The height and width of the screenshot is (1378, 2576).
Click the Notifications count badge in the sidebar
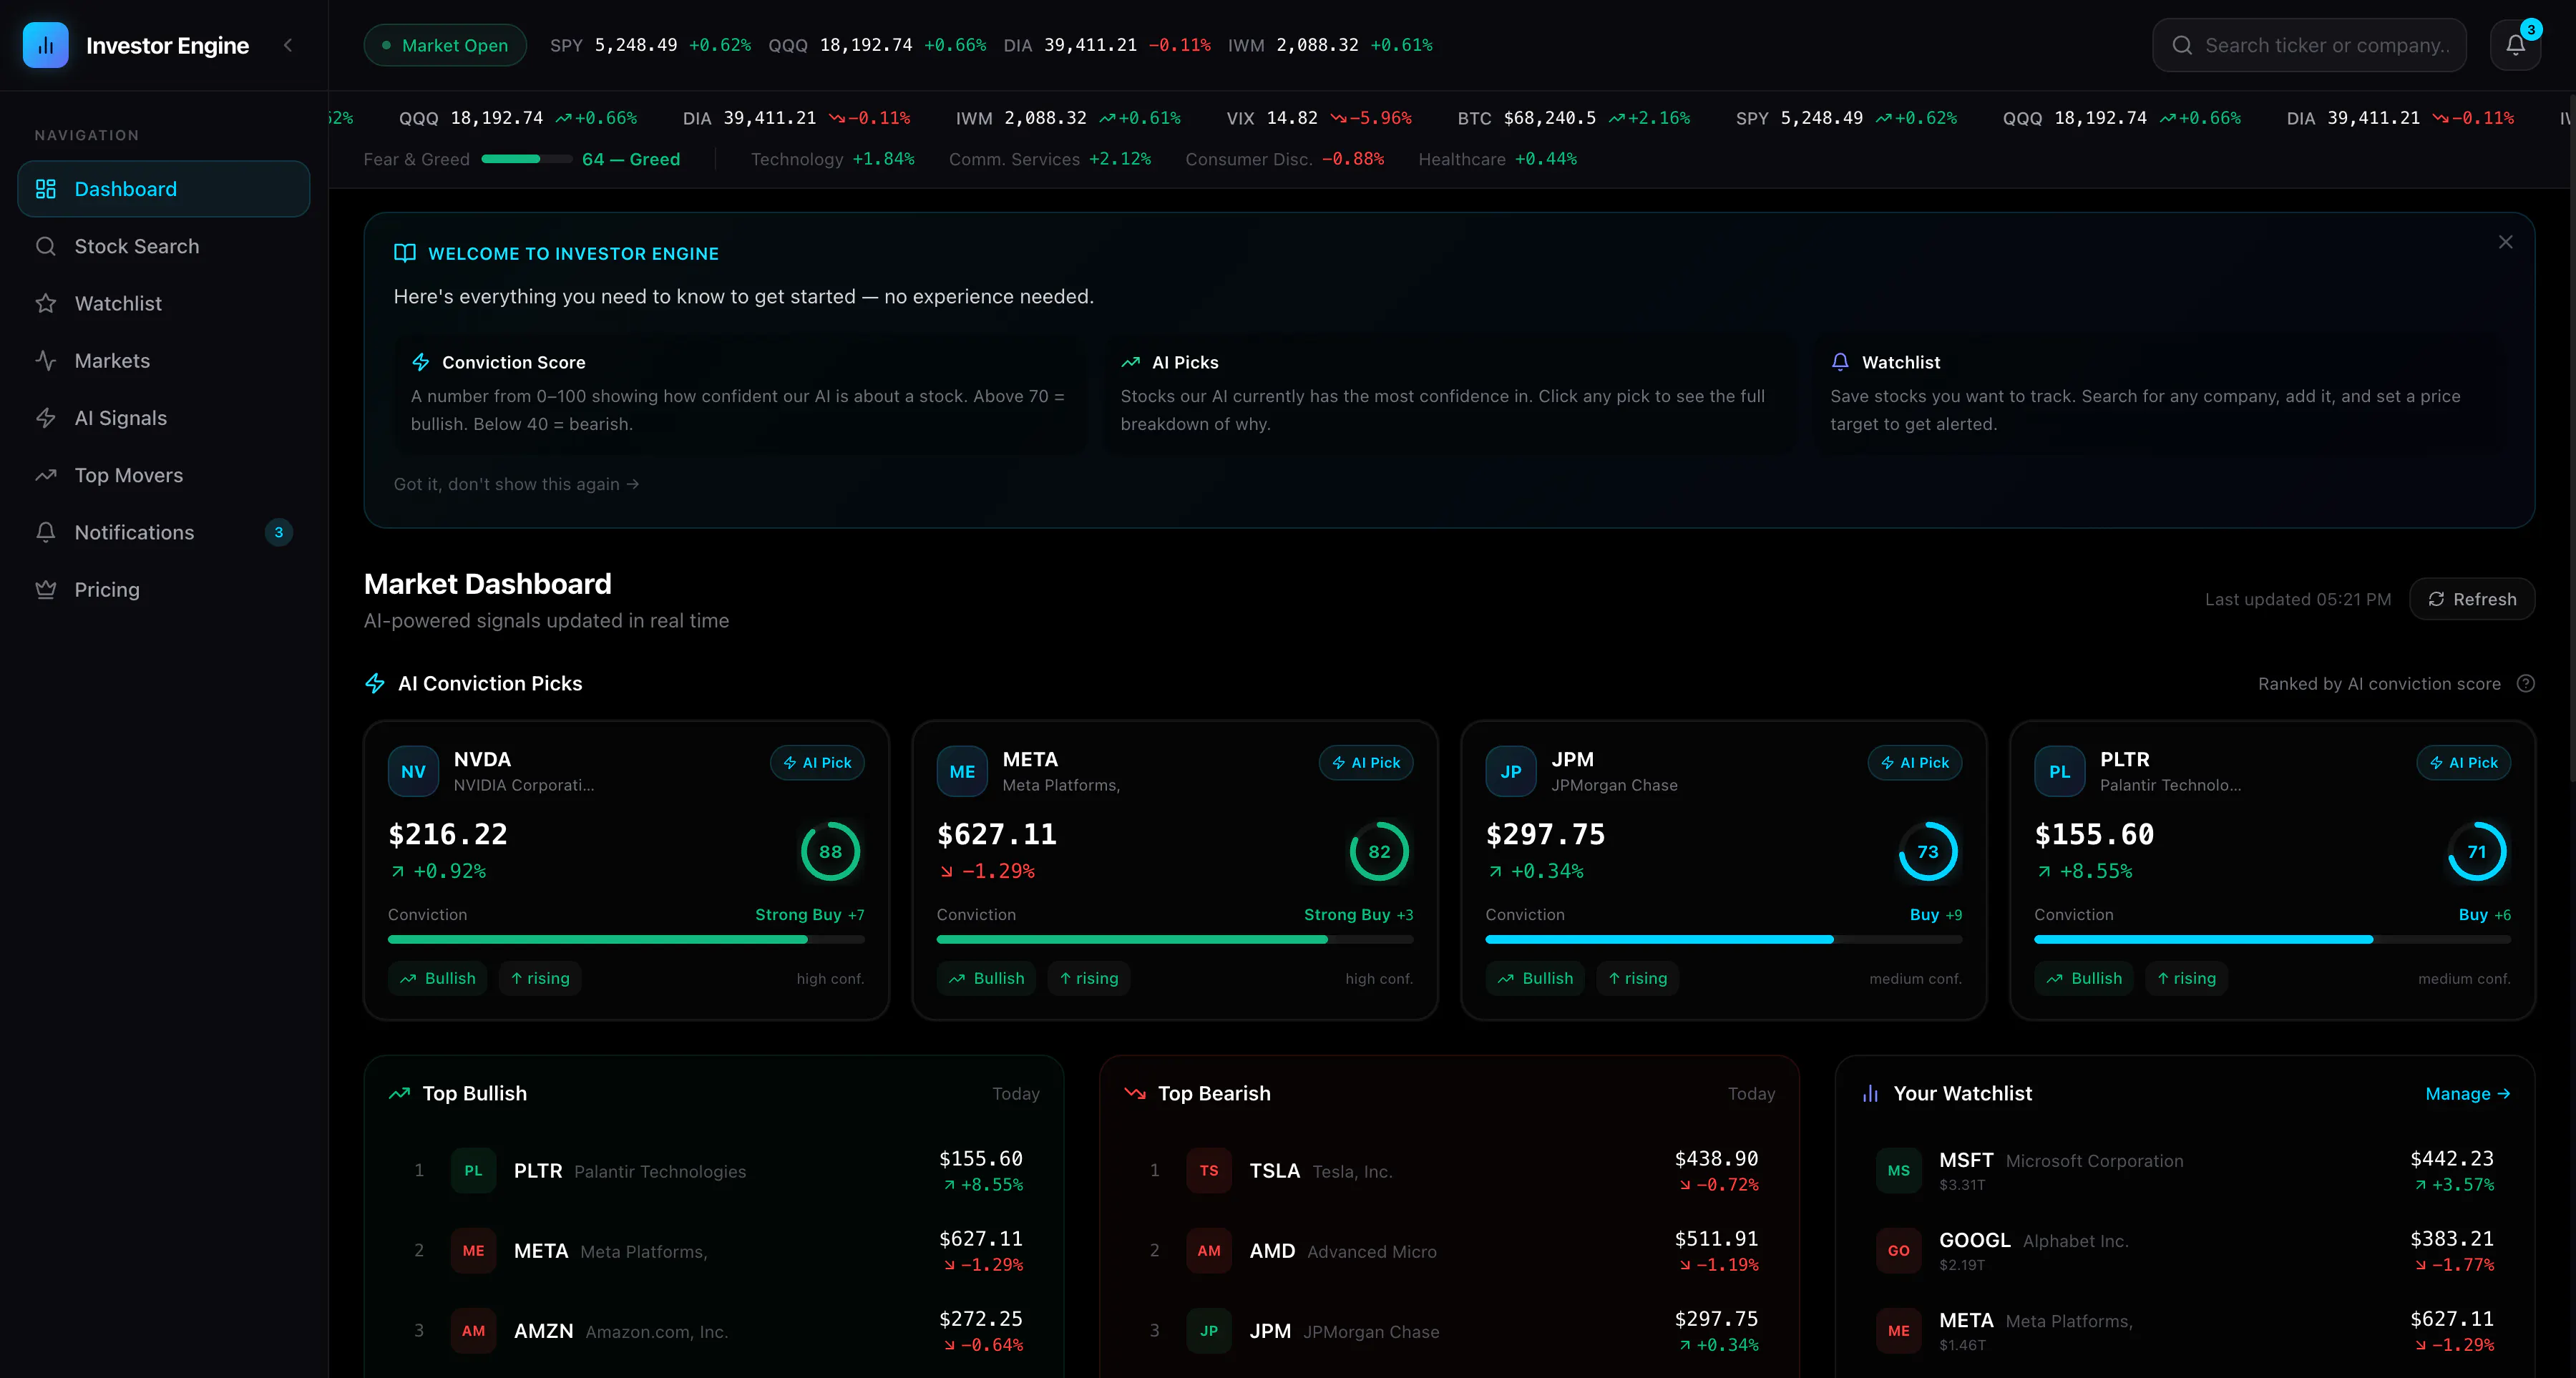[278, 532]
